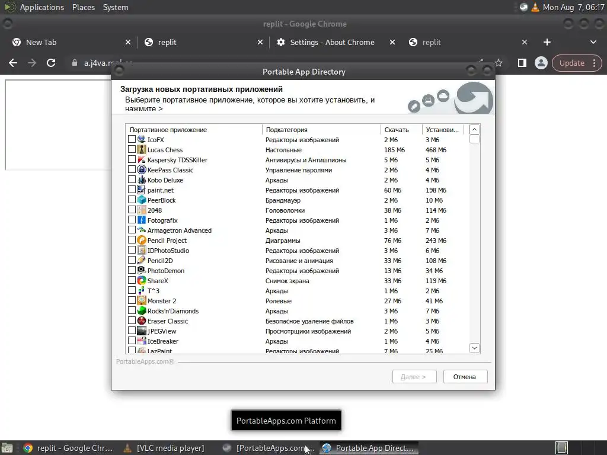This screenshot has height=455, width=607.
Task: Click Chrome reload page icon
Action: 51,63
